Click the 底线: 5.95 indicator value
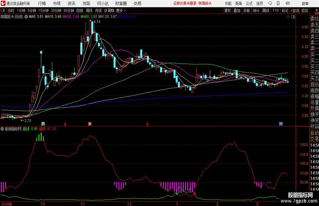Image resolution: width=319 pixels, height=206 pixels. tap(30, 129)
